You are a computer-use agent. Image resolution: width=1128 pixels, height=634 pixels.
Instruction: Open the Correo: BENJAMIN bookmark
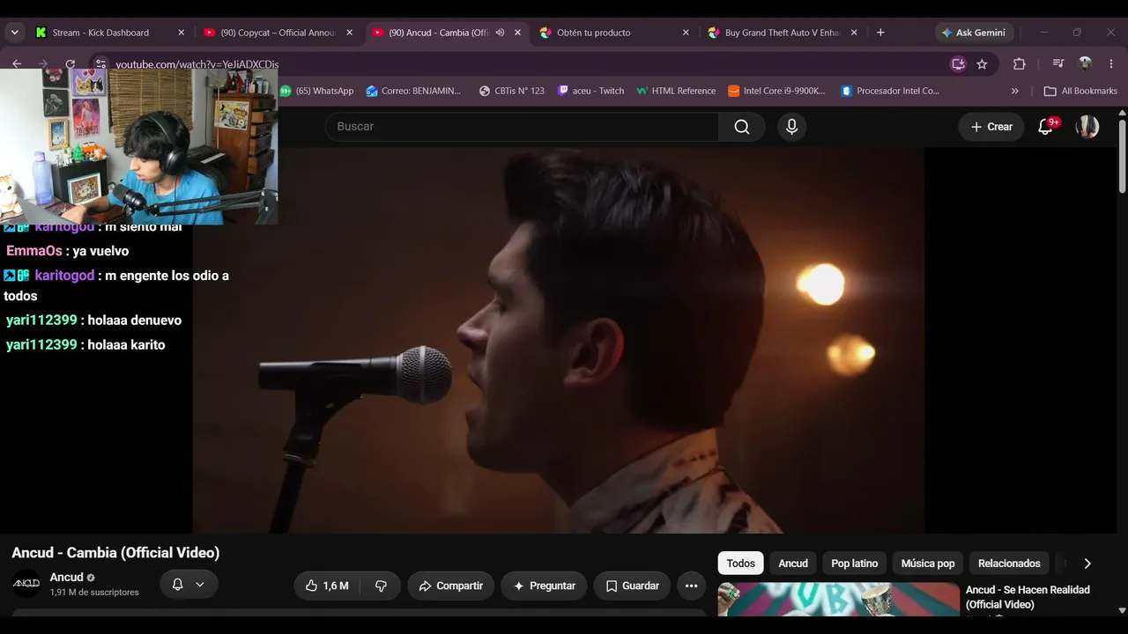(413, 91)
